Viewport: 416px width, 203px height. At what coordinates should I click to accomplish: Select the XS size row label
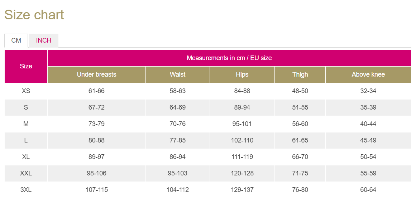26,91
